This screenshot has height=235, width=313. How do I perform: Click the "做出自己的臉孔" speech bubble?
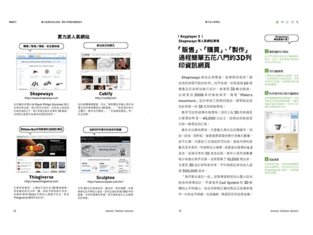coord(106,45)
